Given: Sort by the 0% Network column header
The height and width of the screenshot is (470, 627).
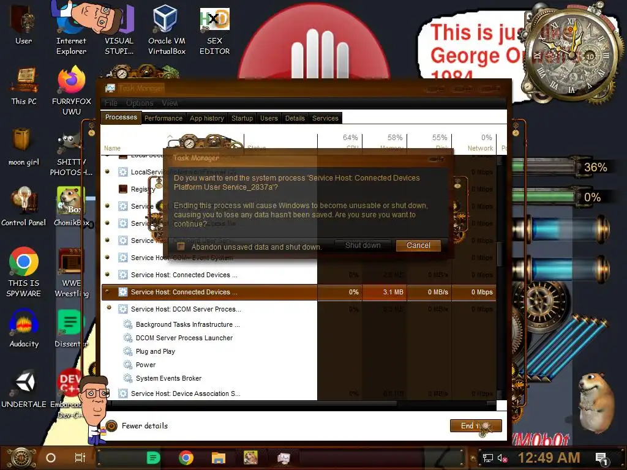Looking at the screenshot, I should coord(475,143).
